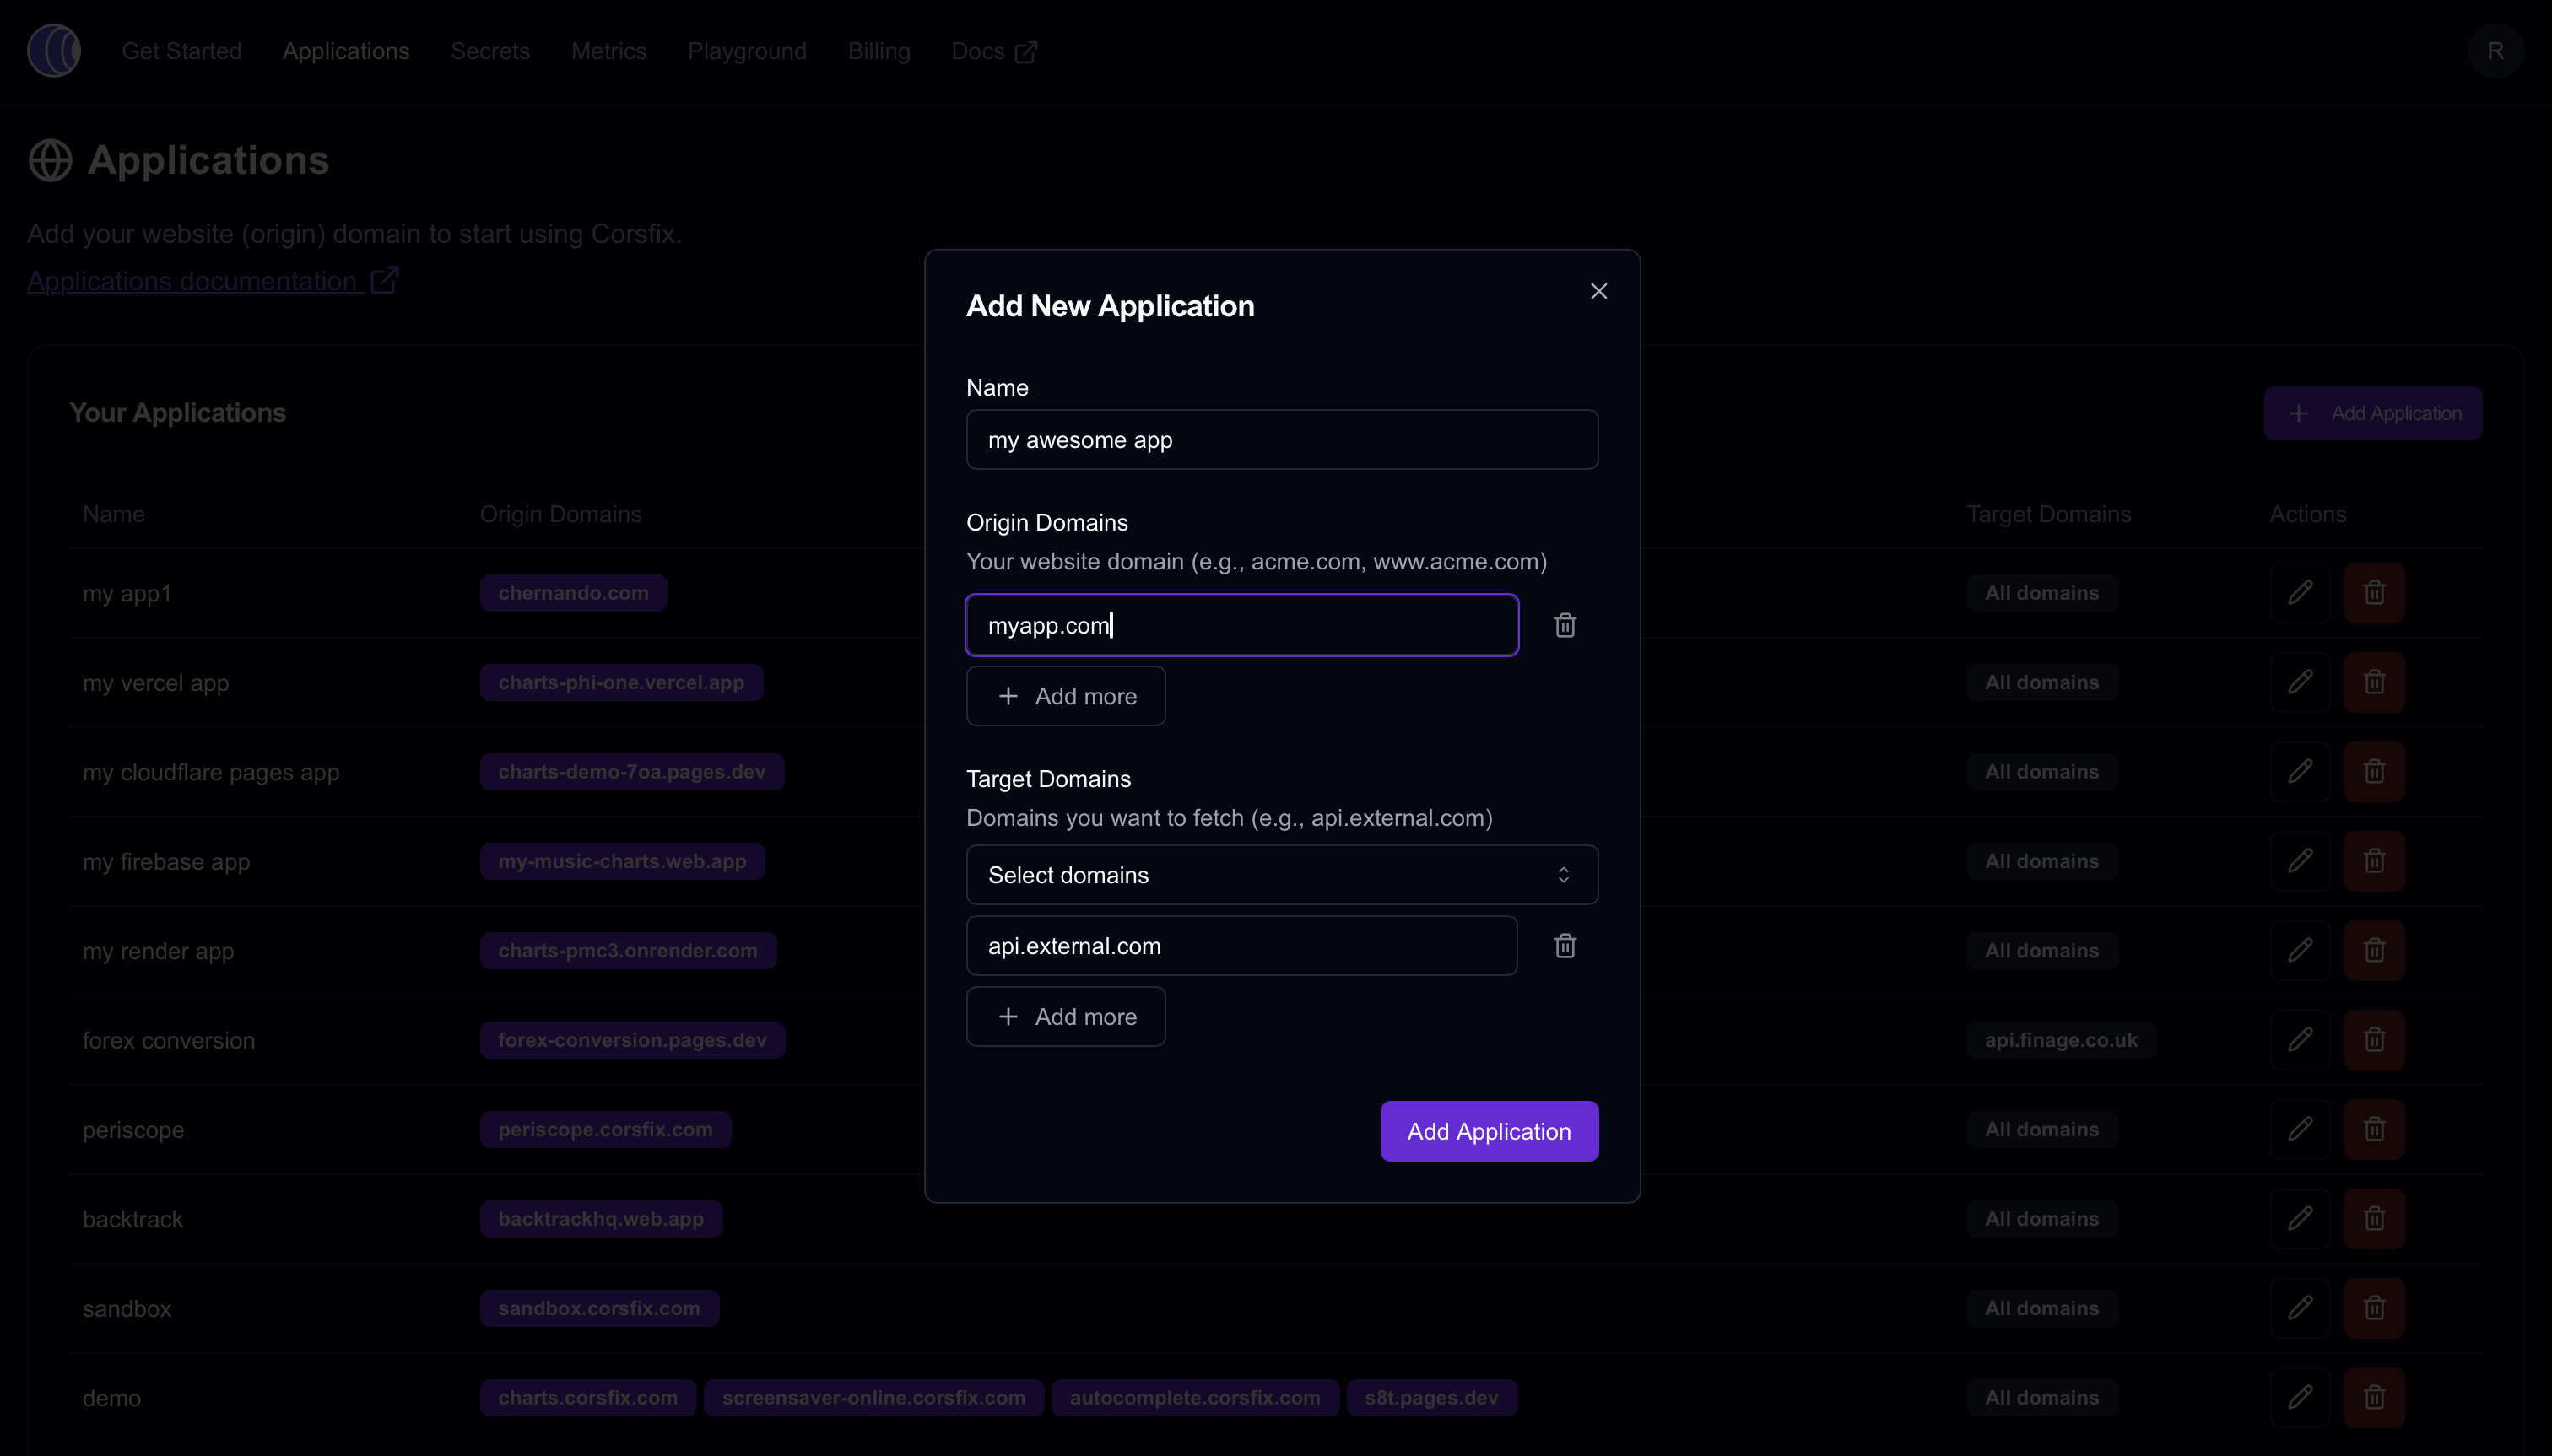Close the Add New Application dialog

[1598, 291]
